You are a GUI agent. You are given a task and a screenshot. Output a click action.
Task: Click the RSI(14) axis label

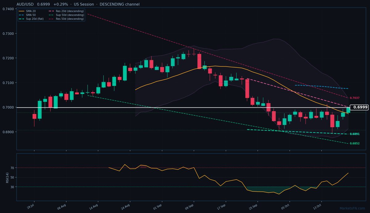pyautogui.click(x=7, y=177)
